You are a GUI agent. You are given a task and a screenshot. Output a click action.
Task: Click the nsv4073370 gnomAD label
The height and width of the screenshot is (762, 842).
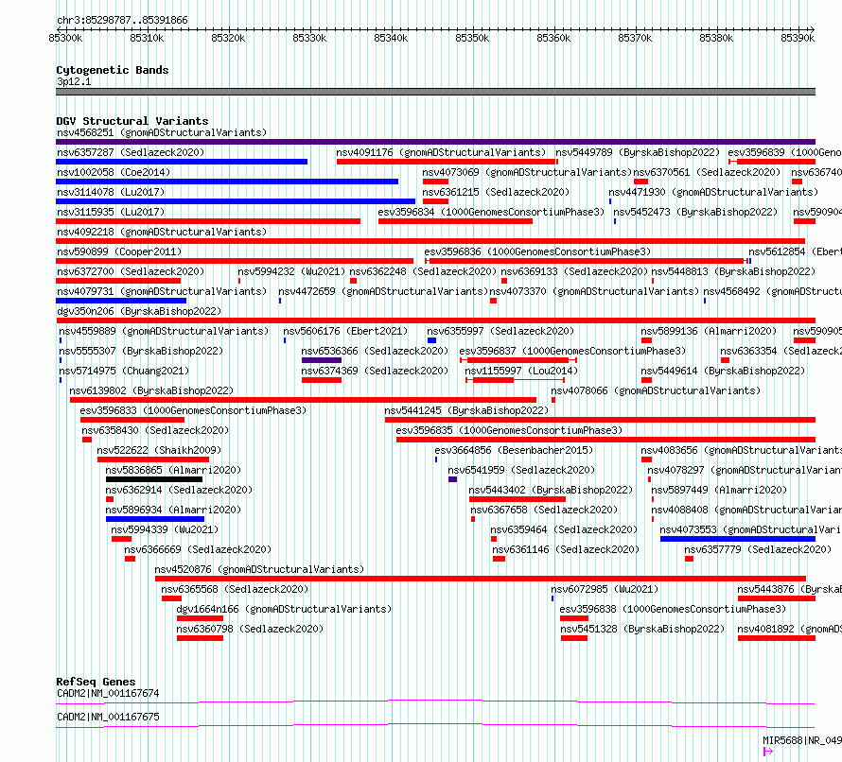coord(594,291)
